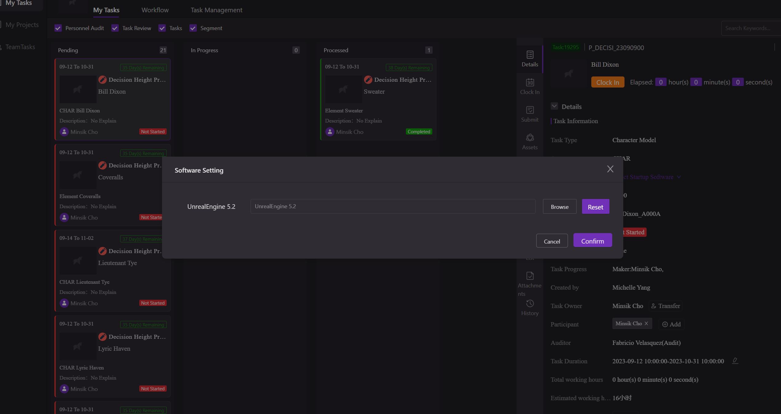Click red status icon on Sweater card
This screenshot has height=414, width=781.
pos(368,80)
